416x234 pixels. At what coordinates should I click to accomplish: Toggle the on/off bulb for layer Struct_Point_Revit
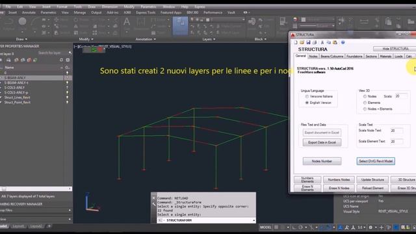click(x=68, y=103)
